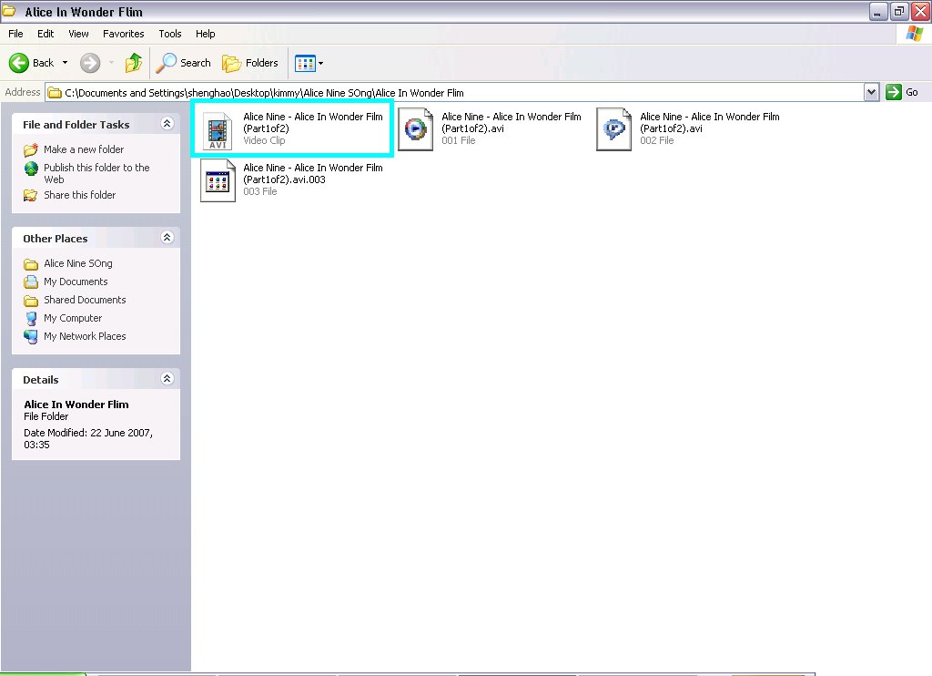Open the Edit menu
The height and width of the screenshot is (676, 932).
point(46,34)
